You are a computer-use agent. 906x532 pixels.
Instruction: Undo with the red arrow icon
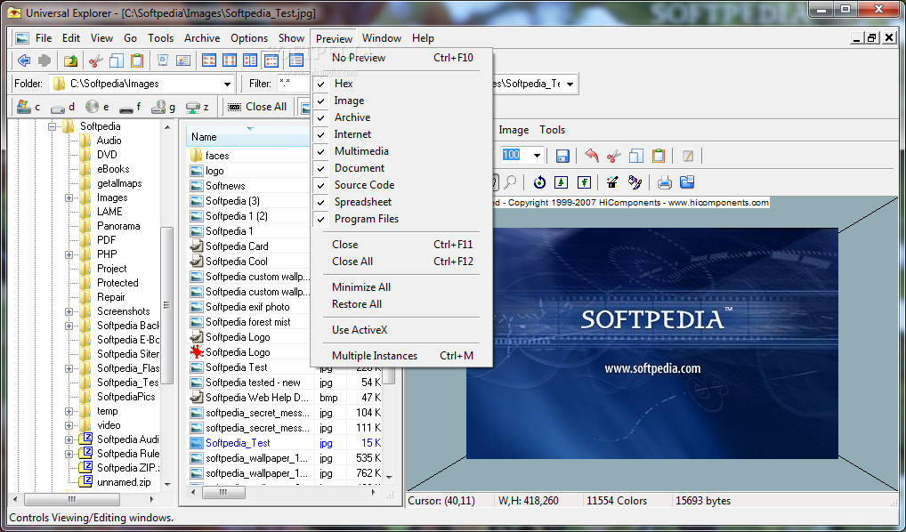[592, 156]
